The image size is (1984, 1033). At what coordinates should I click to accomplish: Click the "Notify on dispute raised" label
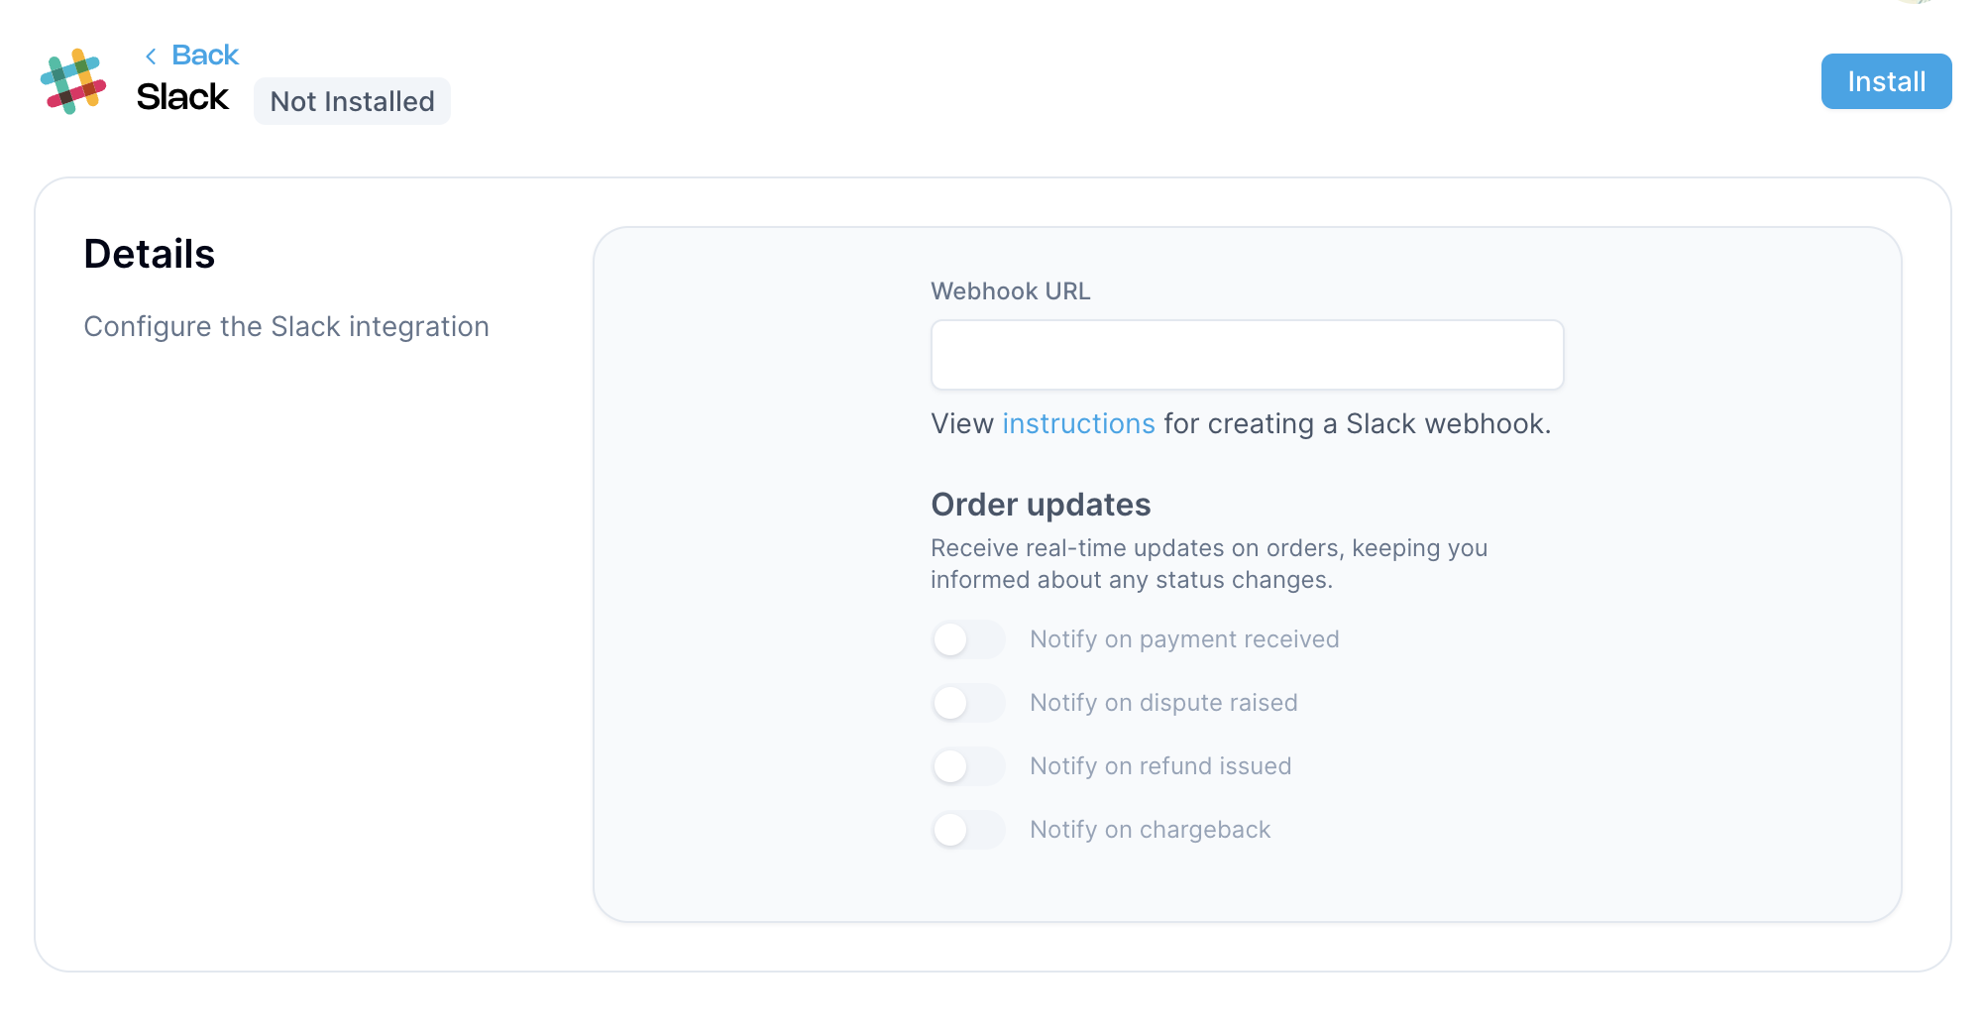pyautogui.click(x=1163, y=703)
